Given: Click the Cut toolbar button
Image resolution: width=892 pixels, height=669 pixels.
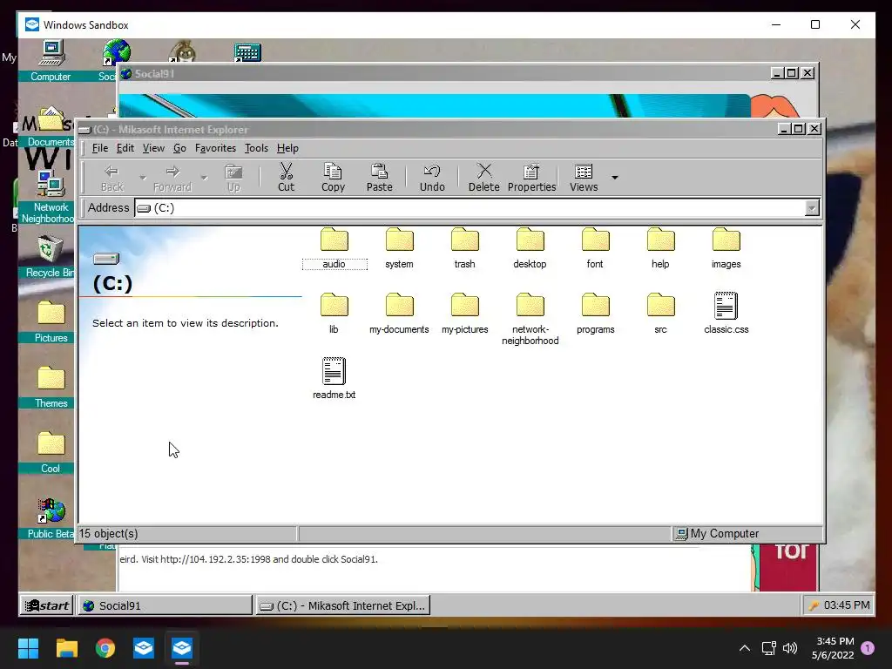Looking at the screenshot, I should tap(286, 178).
